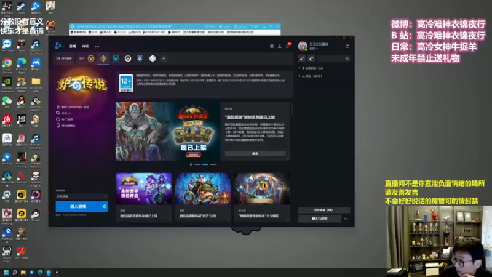
Task: Open the WeChat desktop shortcut
Action: [x=7, y=103]
